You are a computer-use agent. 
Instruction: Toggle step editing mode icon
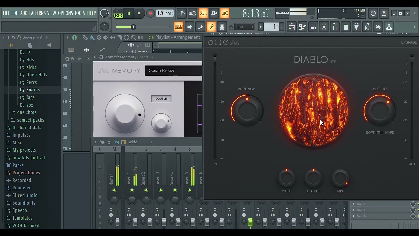coord(200,27)
